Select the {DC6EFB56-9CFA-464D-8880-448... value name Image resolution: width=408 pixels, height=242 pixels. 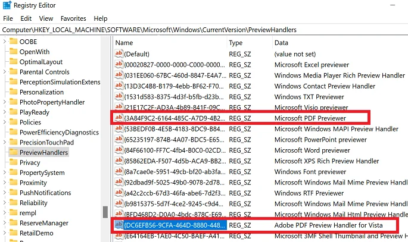pos(175,225)
